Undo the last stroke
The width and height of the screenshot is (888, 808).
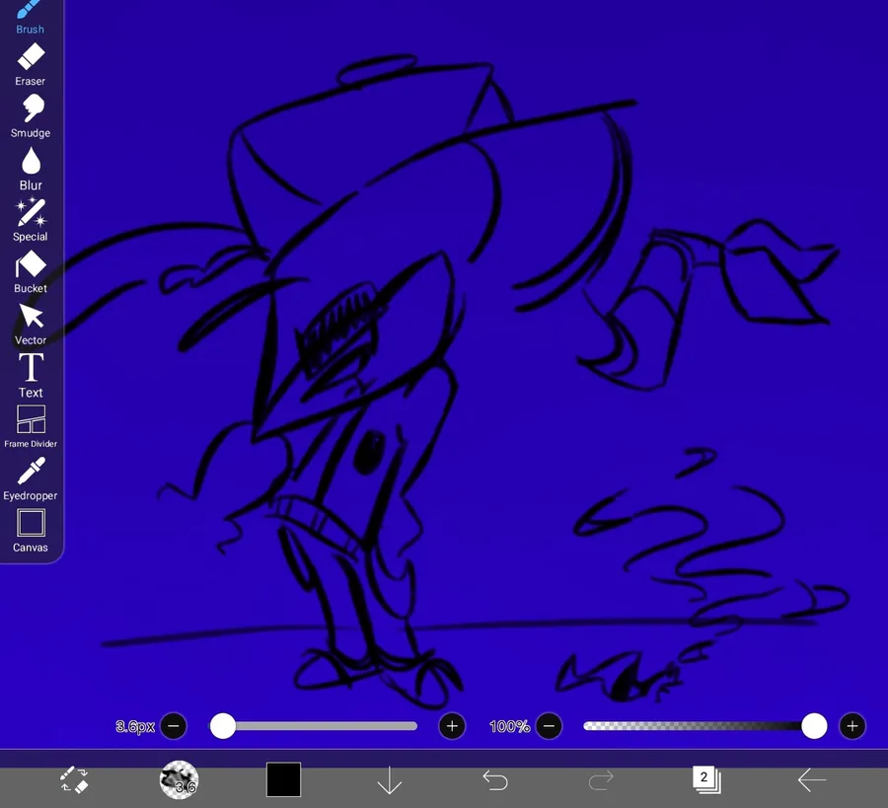point(495,780)
